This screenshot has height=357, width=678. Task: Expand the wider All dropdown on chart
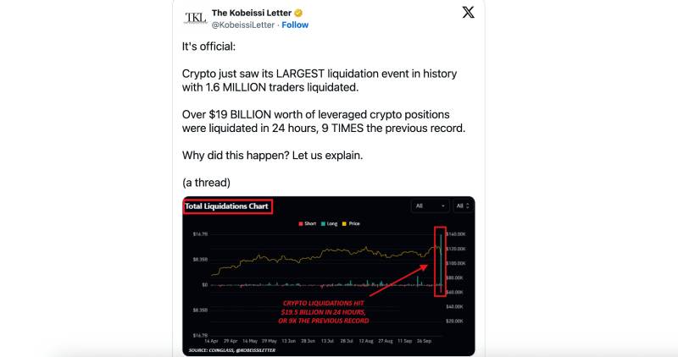click(430, 206)
